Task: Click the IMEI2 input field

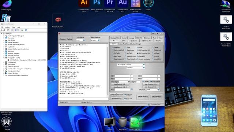Action: [x=150, y=76]
